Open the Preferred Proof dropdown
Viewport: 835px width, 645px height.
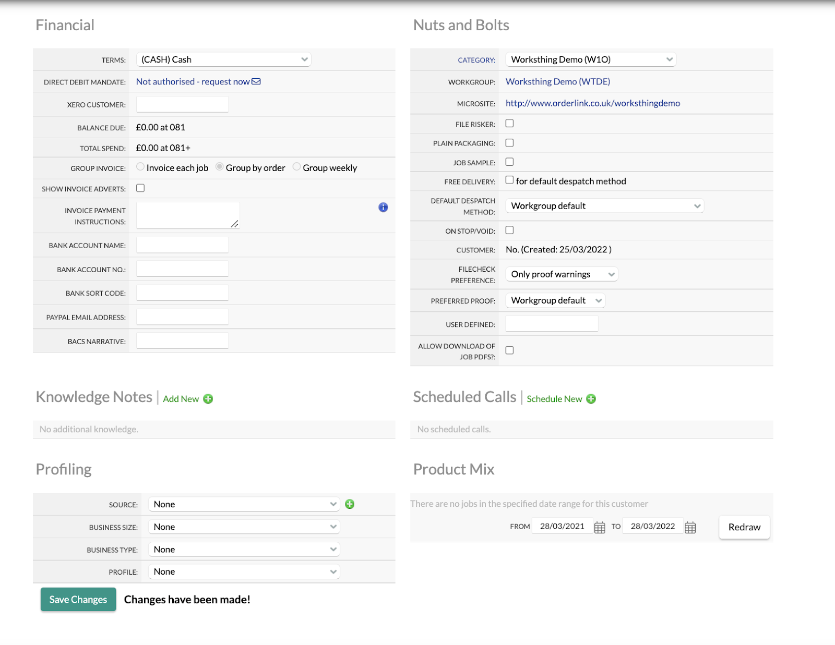[x=555, y=300]
